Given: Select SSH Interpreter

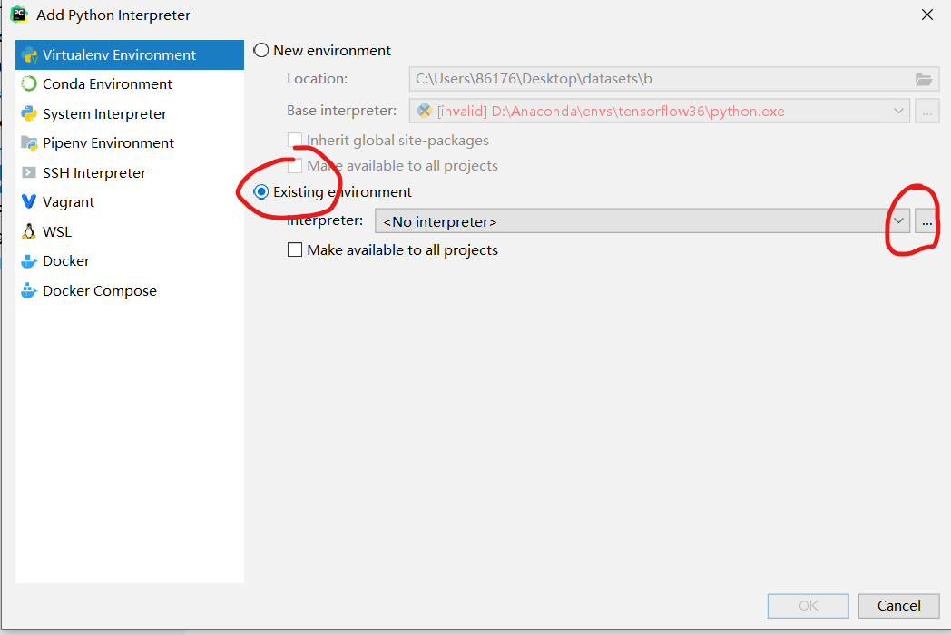Looking at the screenshot, I should [130, 173].
